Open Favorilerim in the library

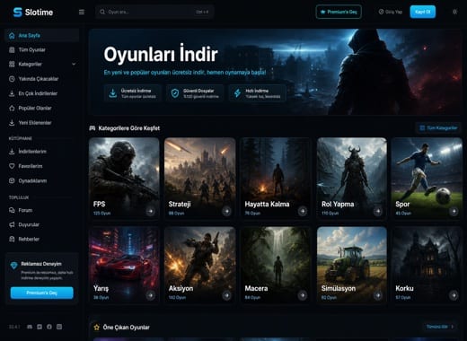(x=42, y=166)
